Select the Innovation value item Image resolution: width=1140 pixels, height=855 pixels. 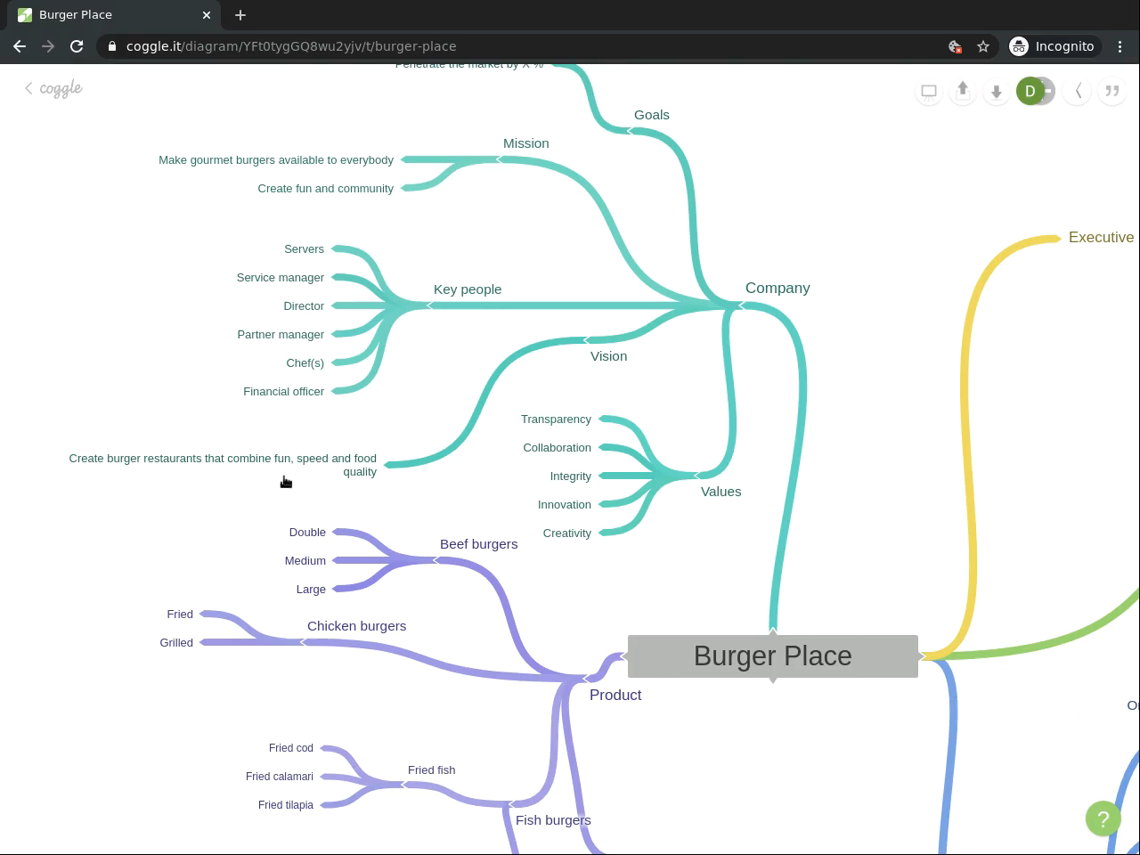point(565,505)
